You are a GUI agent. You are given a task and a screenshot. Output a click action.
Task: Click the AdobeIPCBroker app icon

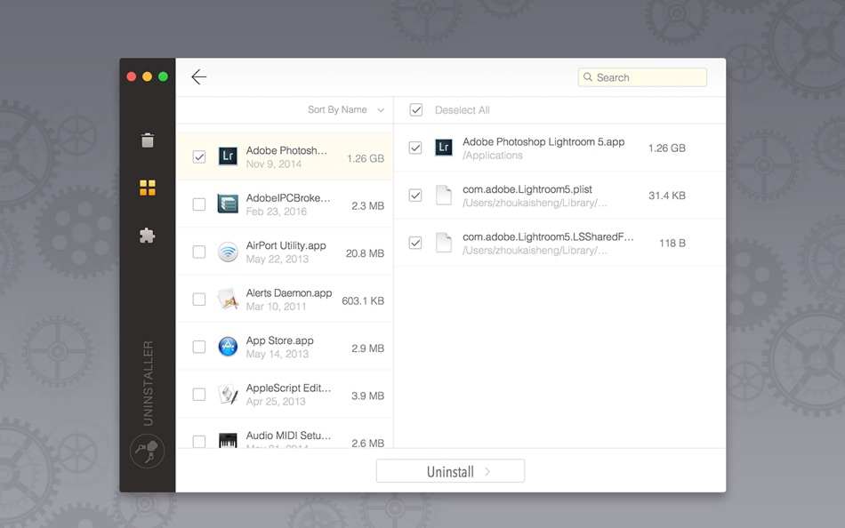(228, 204)
